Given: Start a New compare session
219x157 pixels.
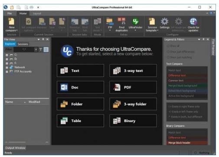Looking at the screenshot, I should [x=11, y=25].
